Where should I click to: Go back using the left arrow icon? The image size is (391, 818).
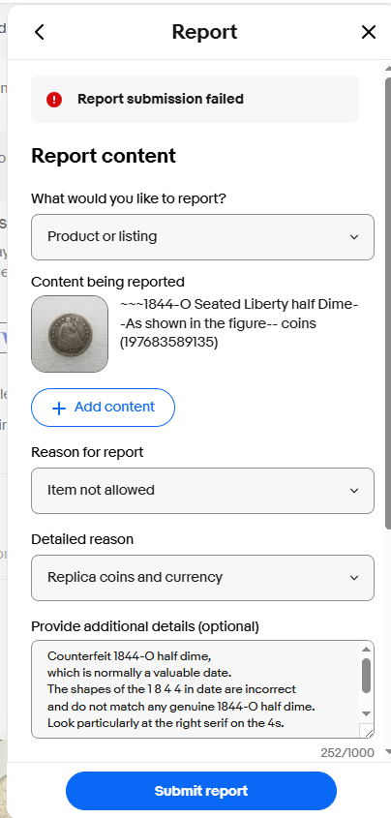[39, 32]
